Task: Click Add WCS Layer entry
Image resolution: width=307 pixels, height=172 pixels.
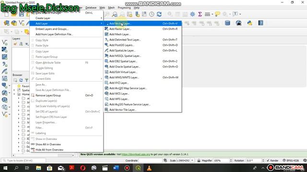Action: tap(143, 94)
